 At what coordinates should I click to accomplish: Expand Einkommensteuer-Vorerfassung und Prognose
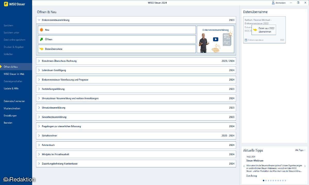point(39,80)
